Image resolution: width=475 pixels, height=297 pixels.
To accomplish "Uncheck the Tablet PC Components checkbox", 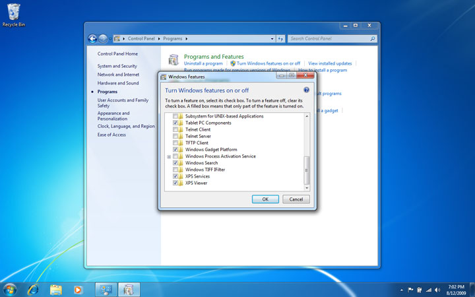I will click(175, 123).
